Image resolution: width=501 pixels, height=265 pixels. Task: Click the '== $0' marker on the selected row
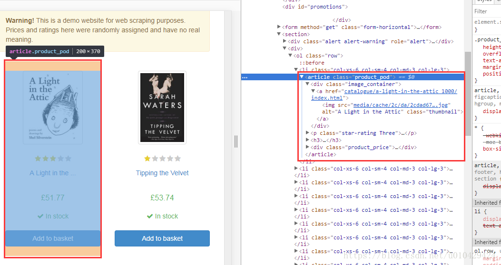click(x=407, y=77)
